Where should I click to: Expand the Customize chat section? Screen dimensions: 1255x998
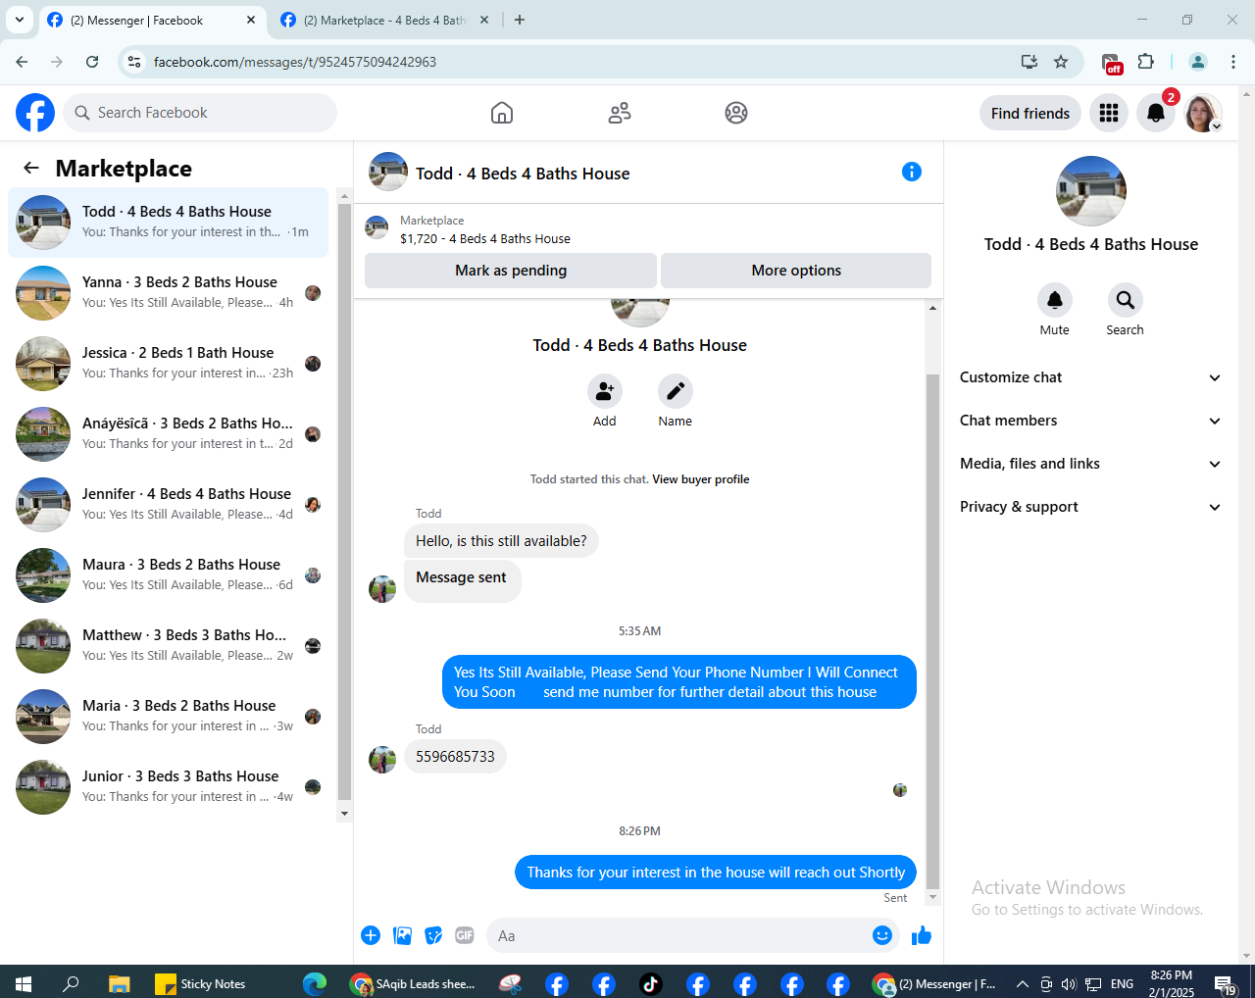[x=1090, y=377]
